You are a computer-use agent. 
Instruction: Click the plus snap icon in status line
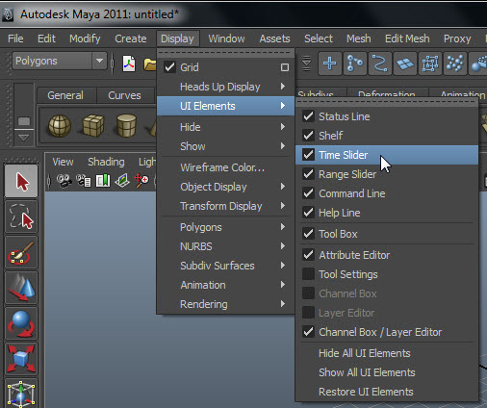[x=329, y=64]
